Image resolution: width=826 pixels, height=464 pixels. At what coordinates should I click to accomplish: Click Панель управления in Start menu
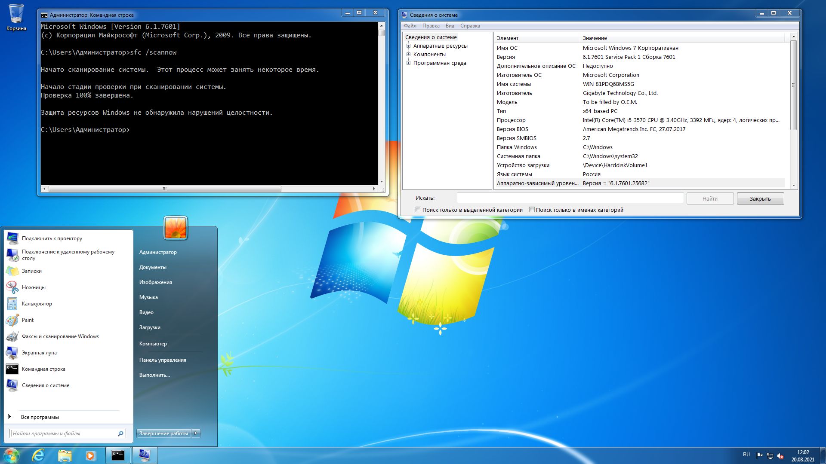[163, 360]
